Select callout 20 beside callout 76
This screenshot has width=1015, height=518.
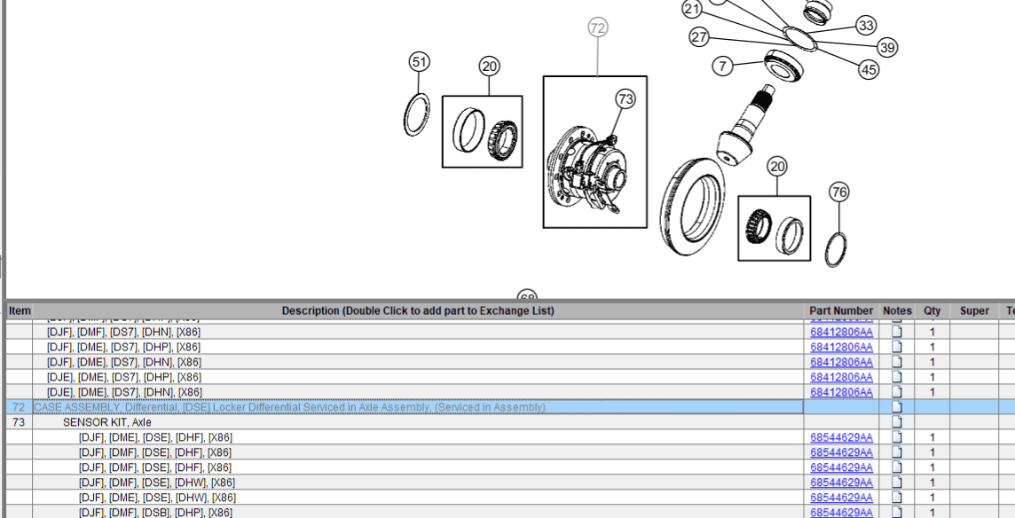(777, 167)
